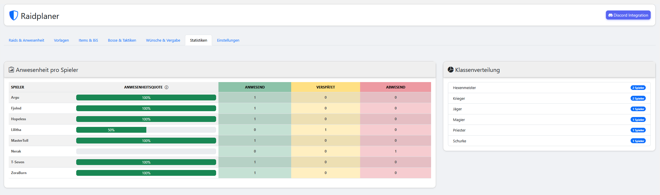Switch to the Raids & Anwesenheit tab
This screenshot has width=660, height=195.
(x=26, y=40)
